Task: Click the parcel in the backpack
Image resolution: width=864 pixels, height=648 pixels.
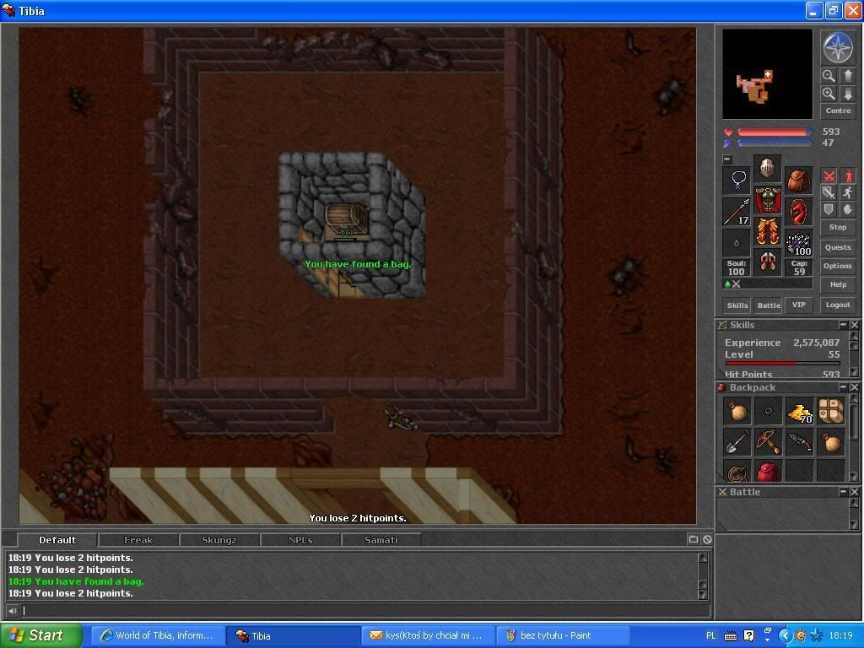Action: [x=831, y=411]
